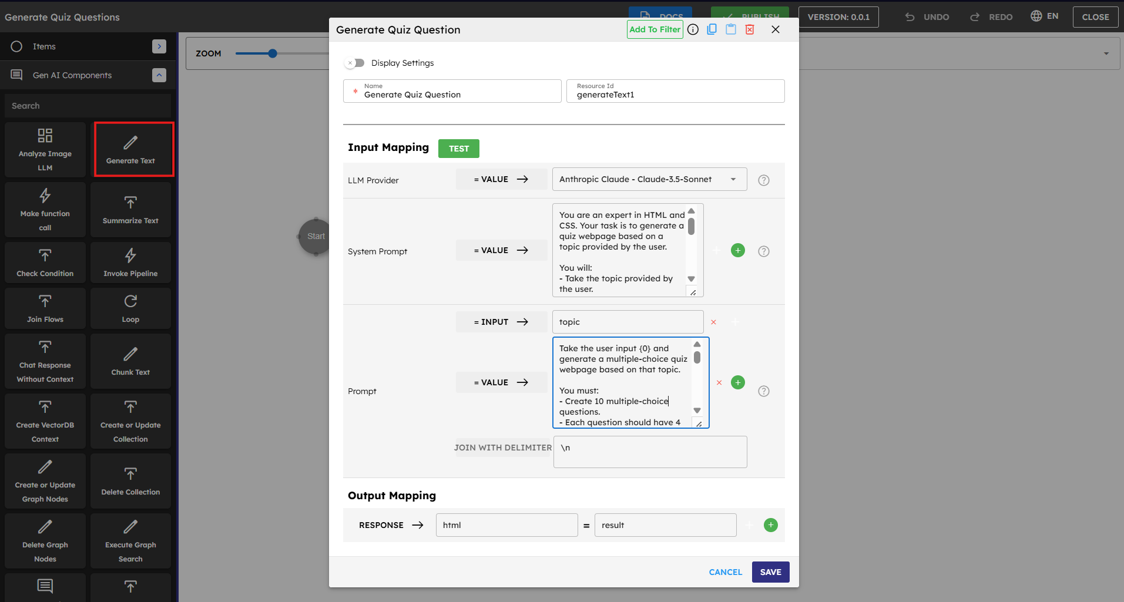This screenshot has width=1124, height=602.
Task: Open the LLM Provider dropdown
Action: (x=649, y=179)
